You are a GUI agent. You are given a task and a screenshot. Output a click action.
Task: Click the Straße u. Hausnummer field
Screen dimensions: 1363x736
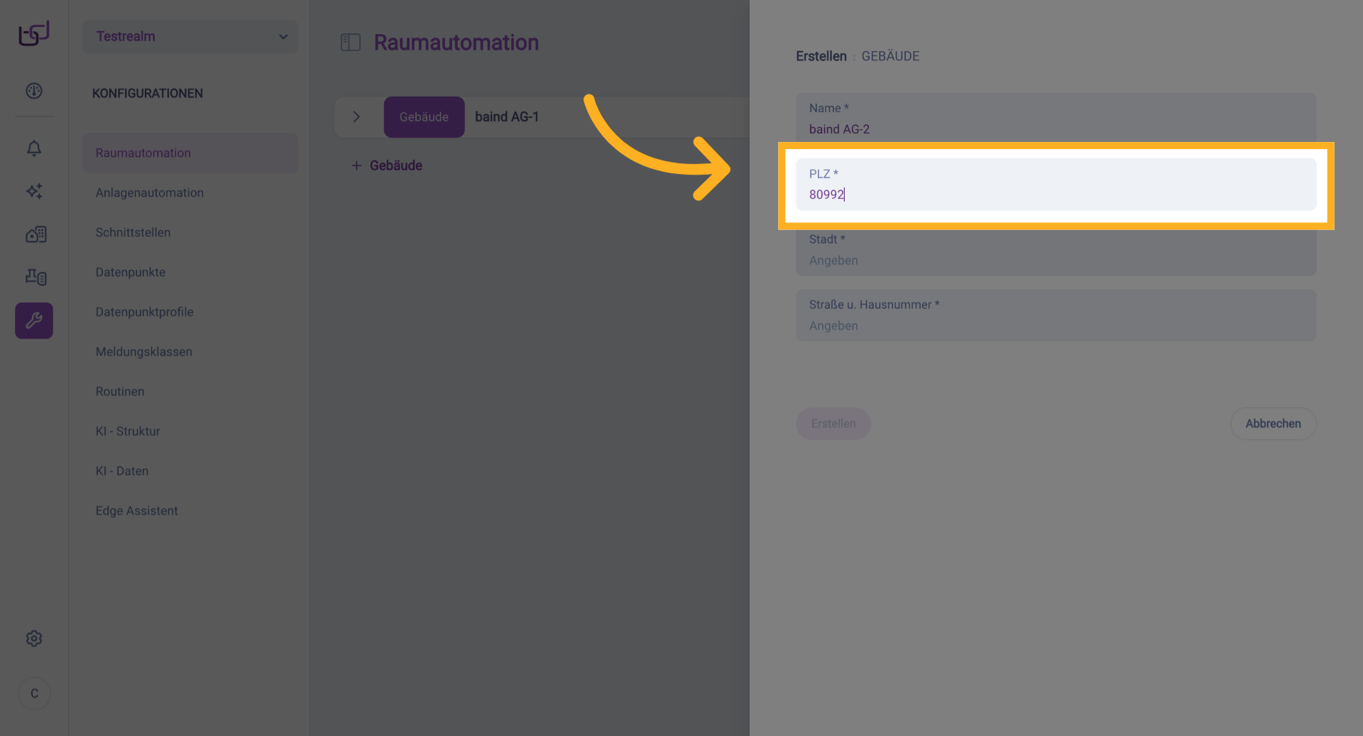[x=1056, y=325]
